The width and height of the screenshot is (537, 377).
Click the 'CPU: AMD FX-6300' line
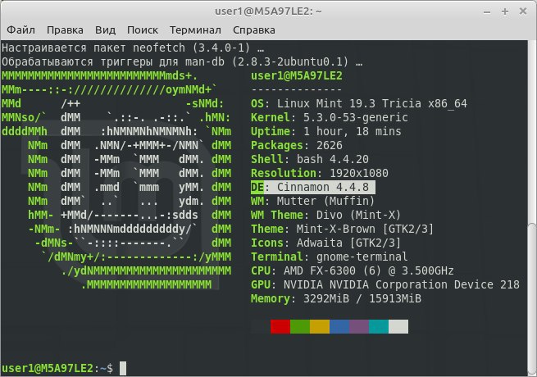(x=352, y=270)
